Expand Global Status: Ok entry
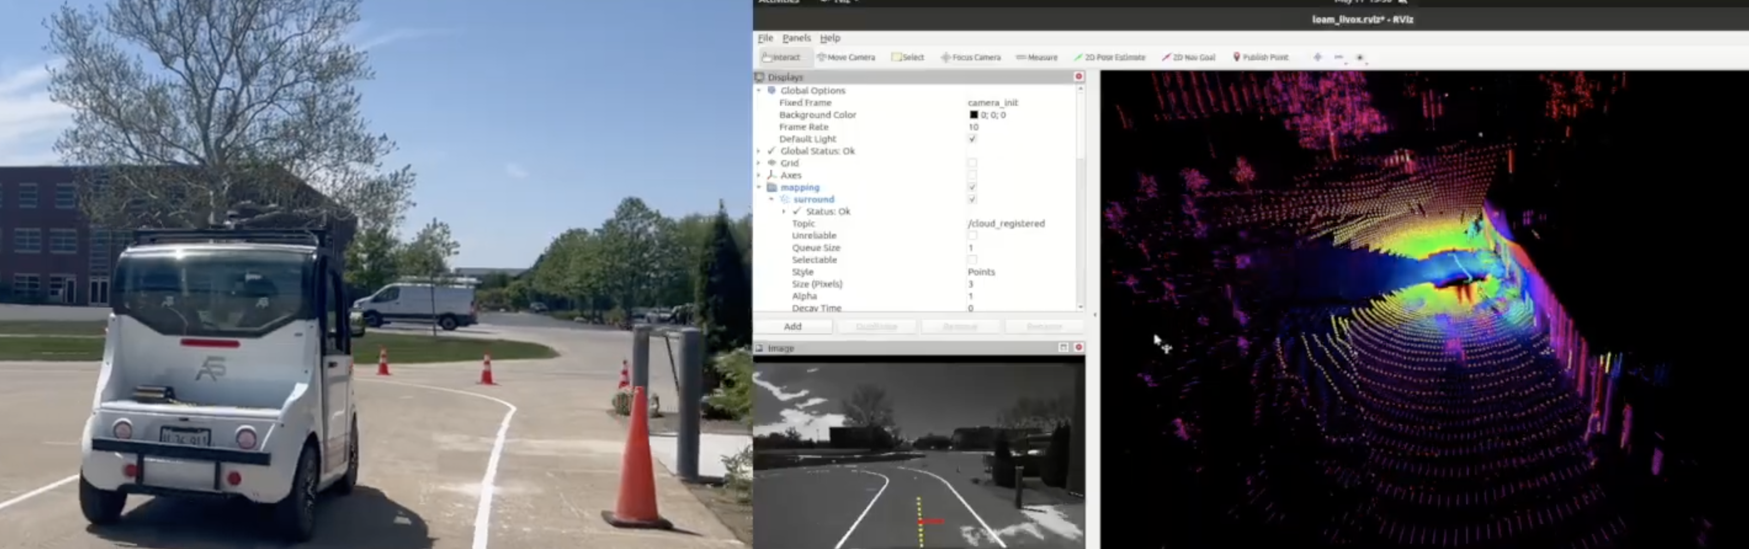Viewport: 1749px width, 549px height. [x=759, y=151]
